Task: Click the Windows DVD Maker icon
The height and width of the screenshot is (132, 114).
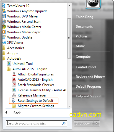Action: [4, 16]
